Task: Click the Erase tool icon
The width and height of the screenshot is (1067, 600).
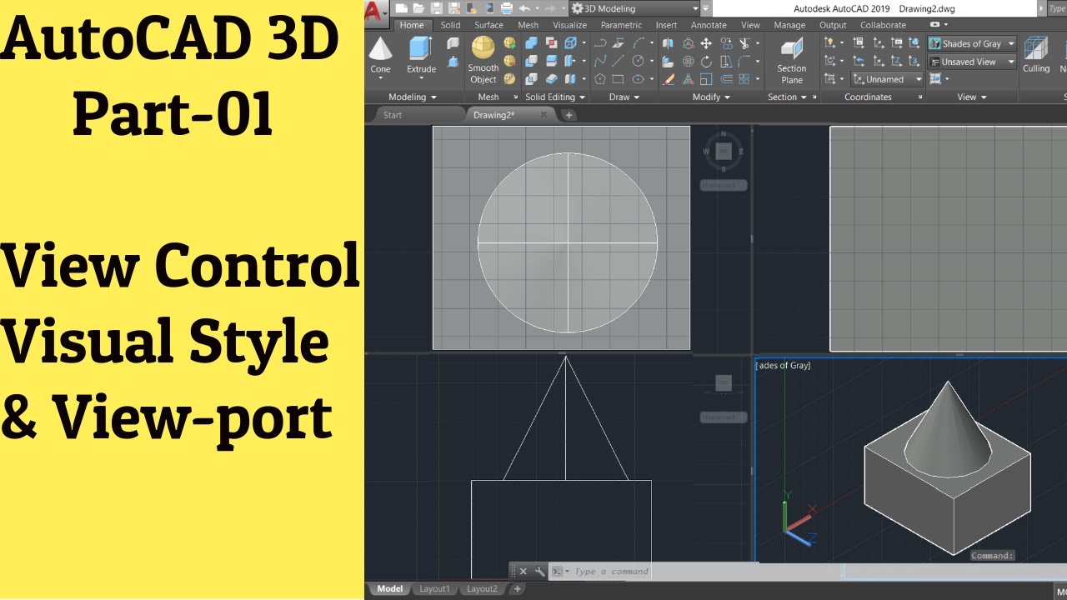Action: (668, 79)
